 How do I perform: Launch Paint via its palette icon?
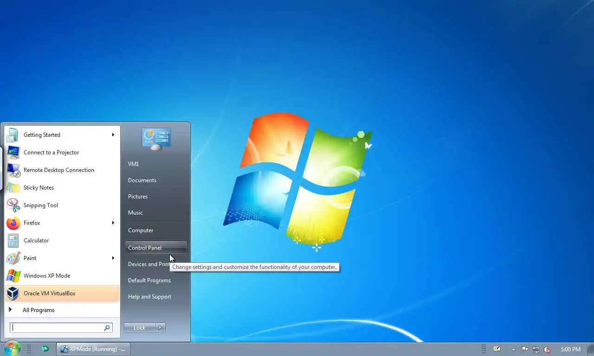coord(13,258)
